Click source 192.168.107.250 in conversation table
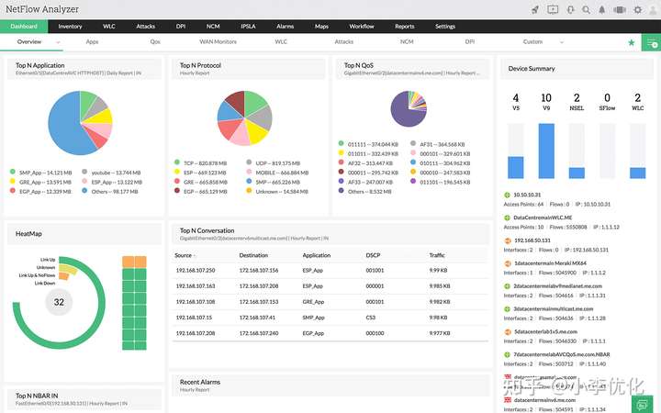This screenshot has height=413, width=661. (x=196, y=270)
